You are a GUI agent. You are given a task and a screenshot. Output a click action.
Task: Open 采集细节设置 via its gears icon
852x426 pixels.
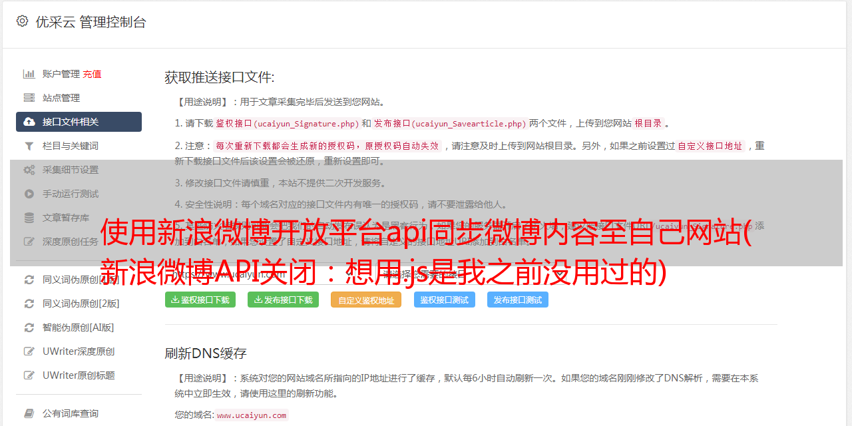coord(29,170)
